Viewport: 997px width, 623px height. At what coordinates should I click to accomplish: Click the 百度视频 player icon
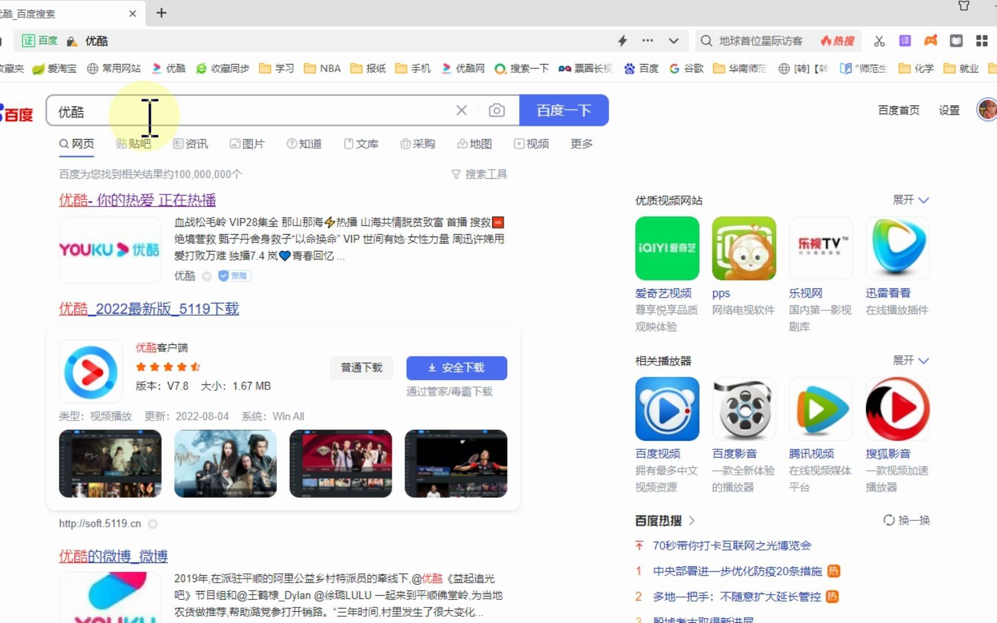(667, 409)
